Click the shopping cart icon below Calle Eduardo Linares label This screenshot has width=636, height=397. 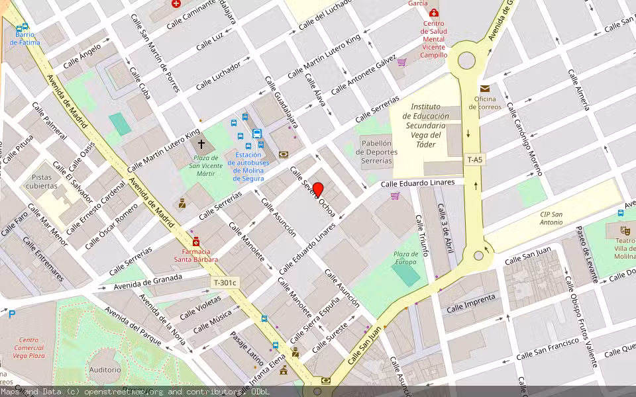(395, 196)
